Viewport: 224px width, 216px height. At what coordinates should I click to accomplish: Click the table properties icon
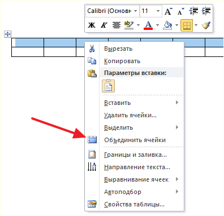coord(92,204)
